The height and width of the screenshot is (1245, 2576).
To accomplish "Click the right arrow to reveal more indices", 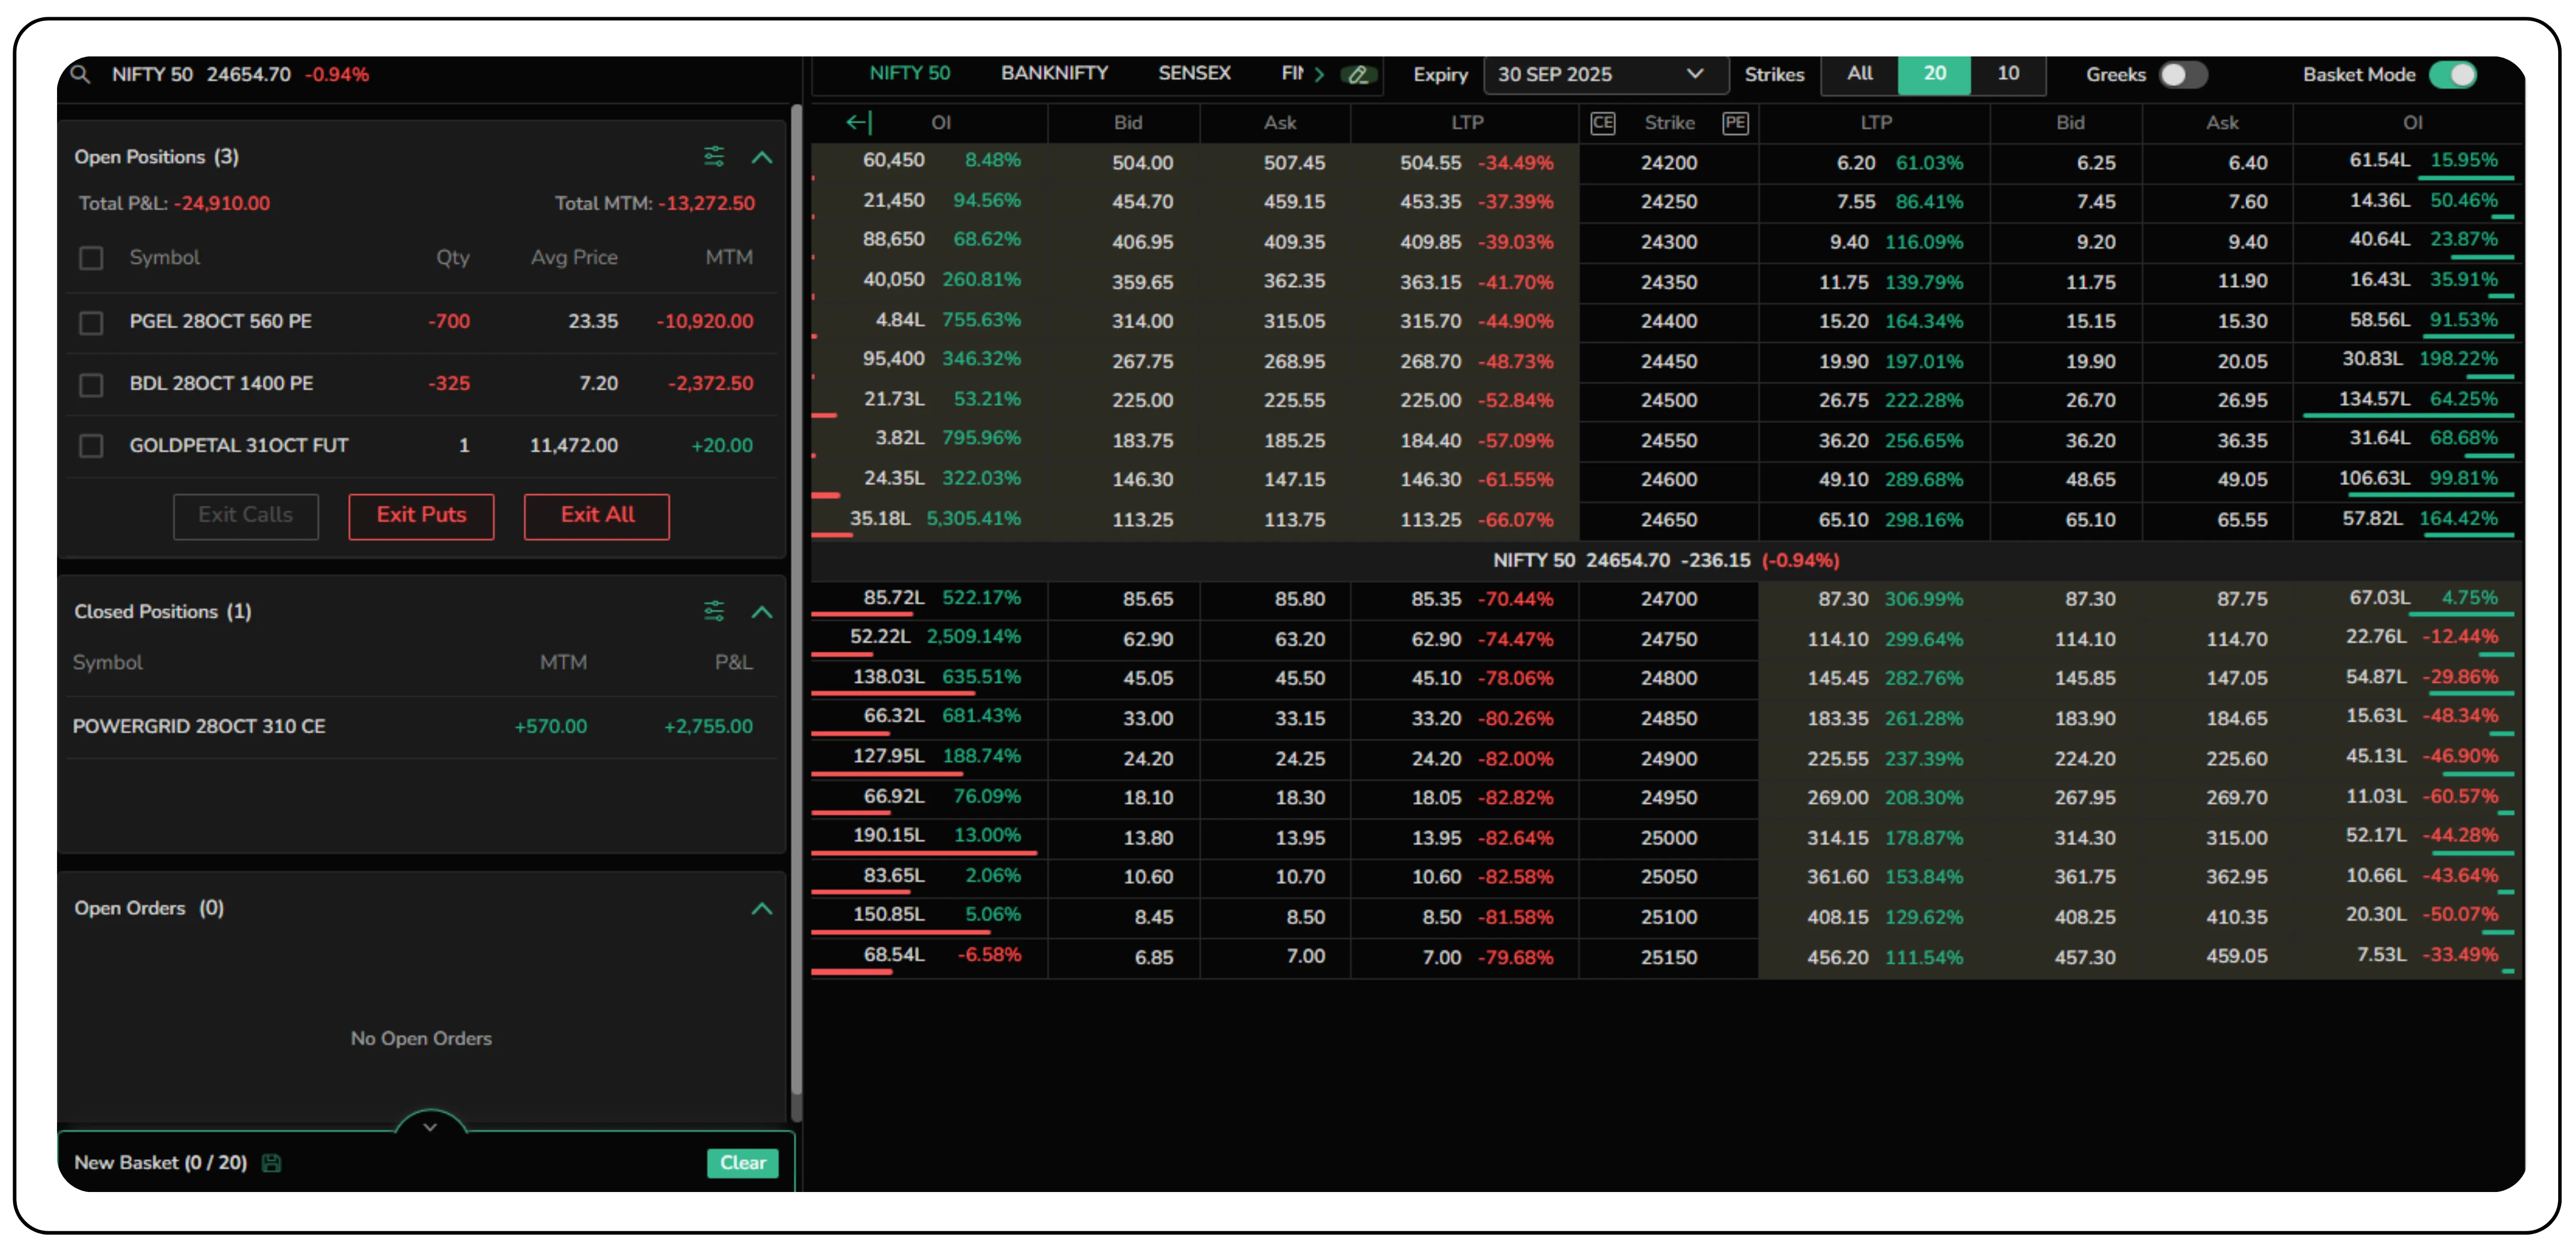I will click(x=1319, y=74).
